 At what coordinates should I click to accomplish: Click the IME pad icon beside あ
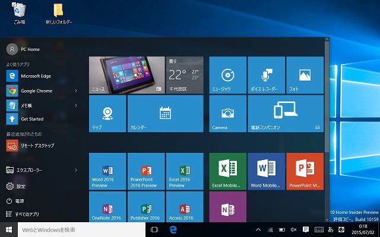pyautogui.click(x=341, y=229)
